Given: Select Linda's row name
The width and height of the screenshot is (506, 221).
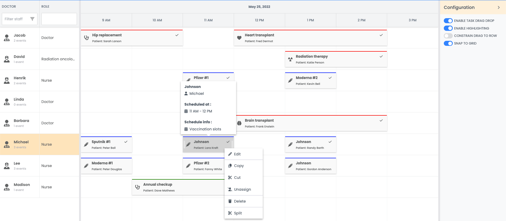Looking at the screenshot, I should pyautogui.click(x=19, y=99).
